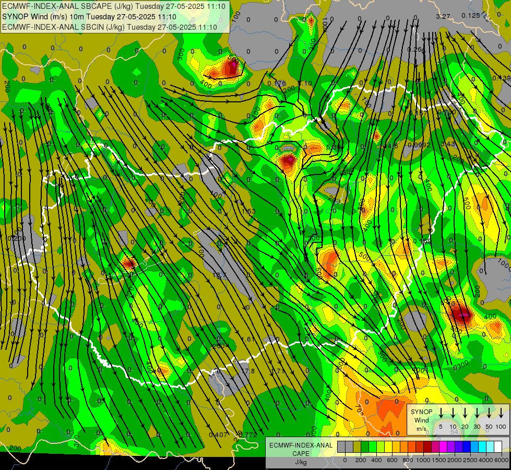Select the SBCAPE title line at top
The height and width of the screenshot is (470, 511).
(114, 6)
